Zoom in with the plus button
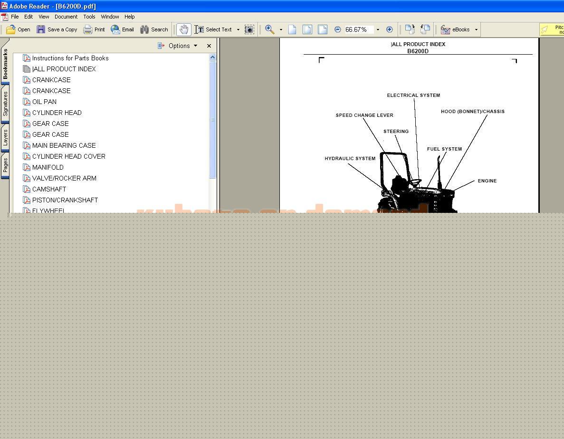564x439 pixels. (x=389, y=29)
